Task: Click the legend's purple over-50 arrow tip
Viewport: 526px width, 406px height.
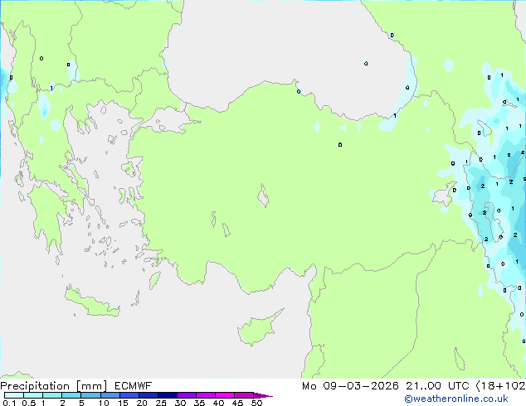Action: coord(263,395)
